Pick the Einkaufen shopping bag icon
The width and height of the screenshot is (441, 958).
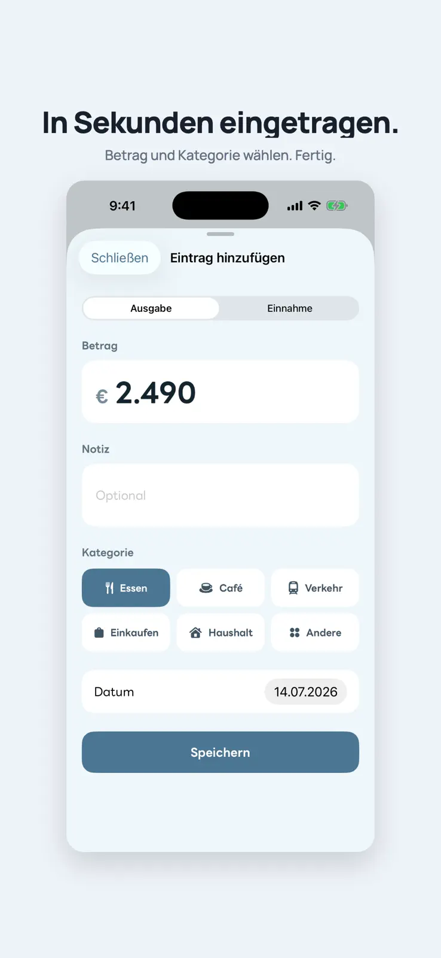[99, 632]
